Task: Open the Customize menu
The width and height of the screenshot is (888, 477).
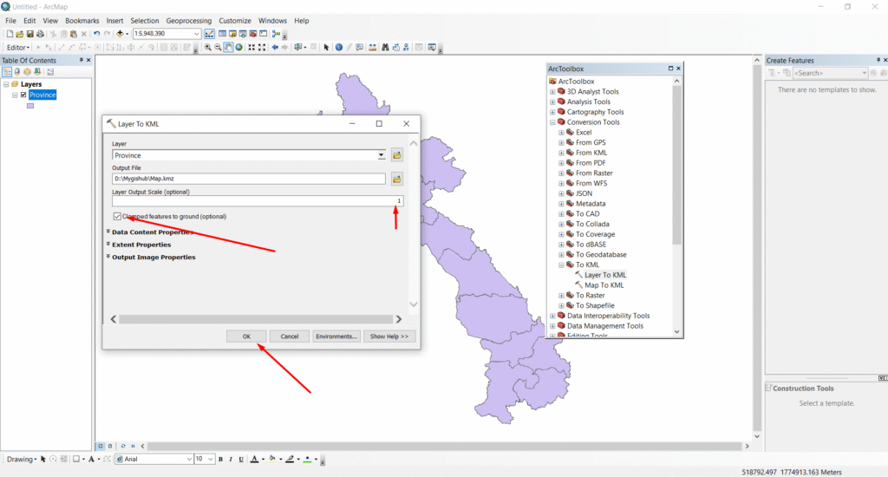Action: pos(235,21)
